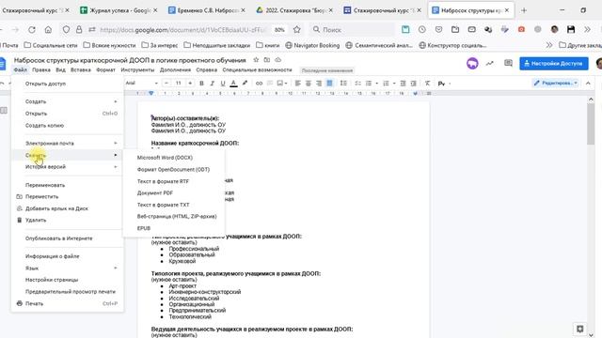Open the Вид menu

[x=60, y=70]
